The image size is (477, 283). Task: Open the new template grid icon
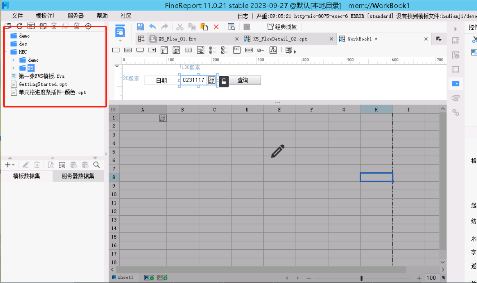click(141, 39)
